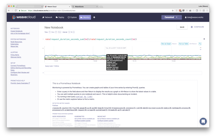Select the http [10] metric prefix
The height and width of the screenshot is (137, 216).
[x=107, y=108]
